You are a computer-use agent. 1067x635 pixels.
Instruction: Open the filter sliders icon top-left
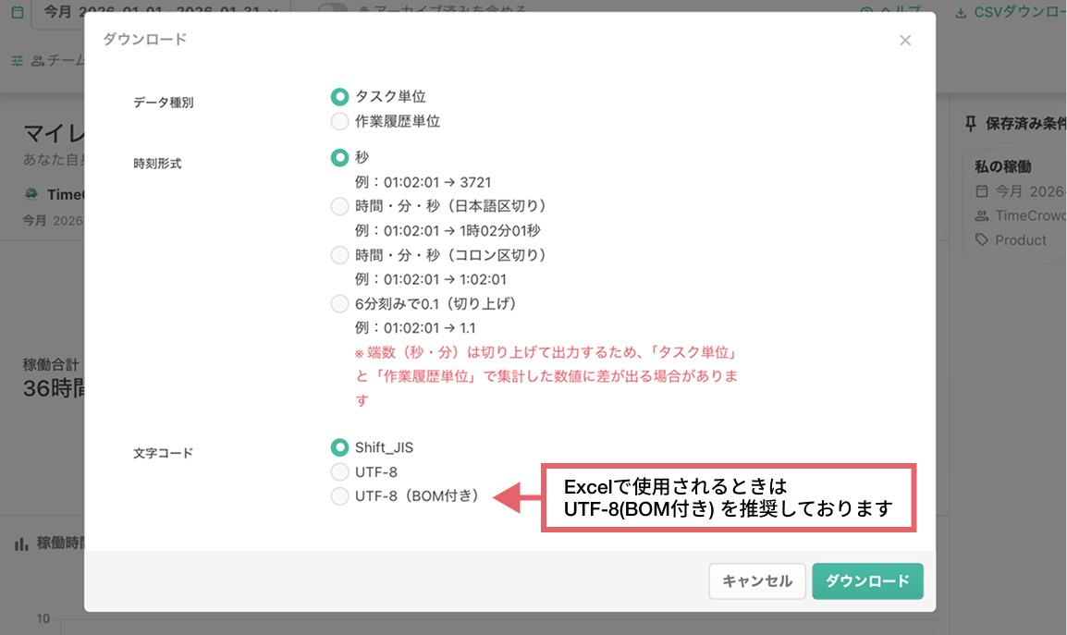click(x=18, y=60)
